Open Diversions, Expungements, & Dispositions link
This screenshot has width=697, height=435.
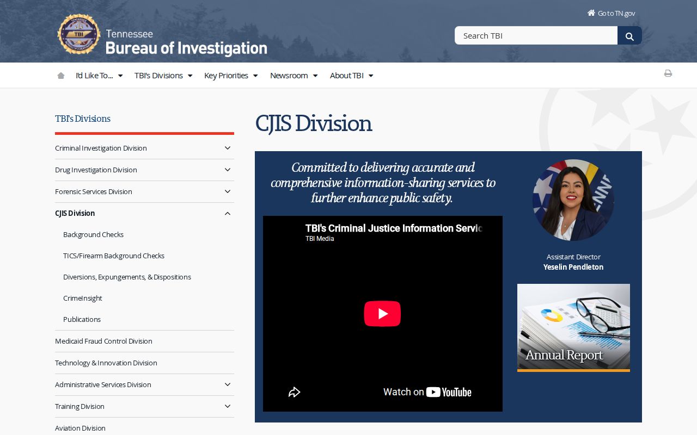[x=127, y=277]
